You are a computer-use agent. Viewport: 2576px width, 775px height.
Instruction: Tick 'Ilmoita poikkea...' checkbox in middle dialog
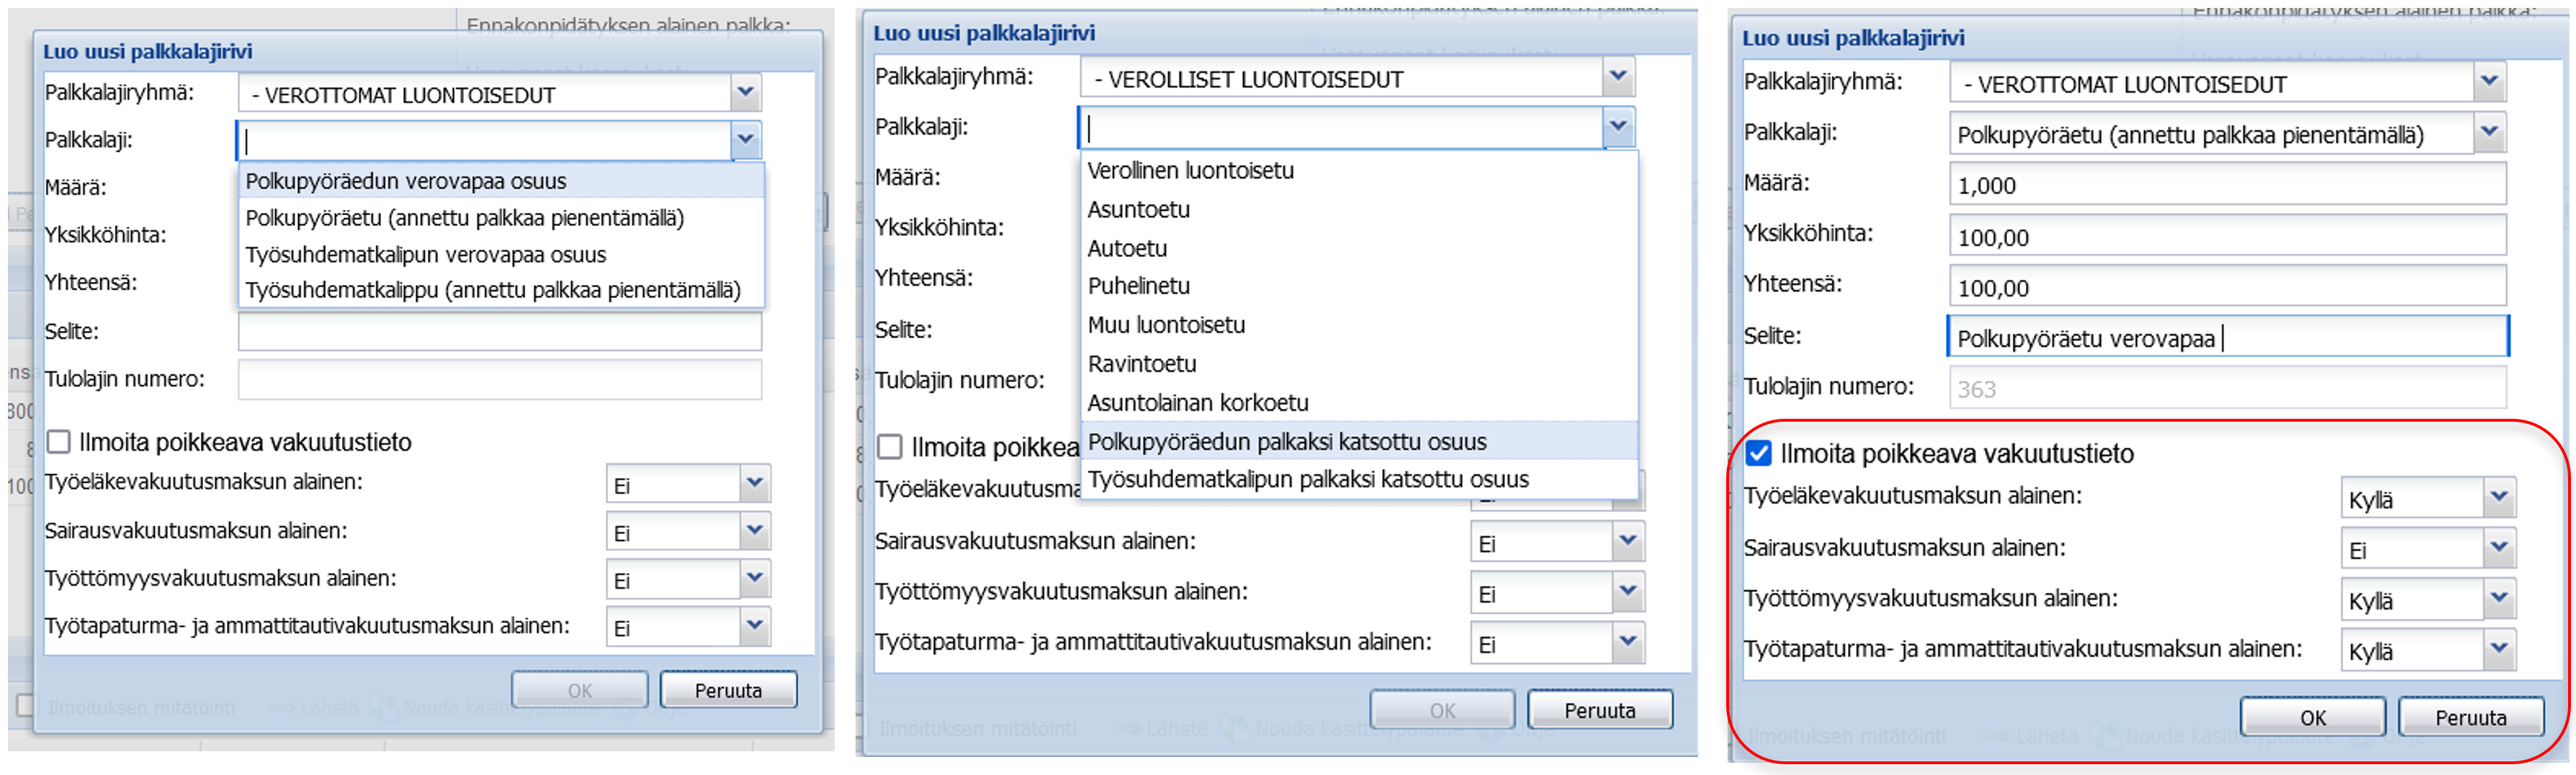[x=889, y=446]
